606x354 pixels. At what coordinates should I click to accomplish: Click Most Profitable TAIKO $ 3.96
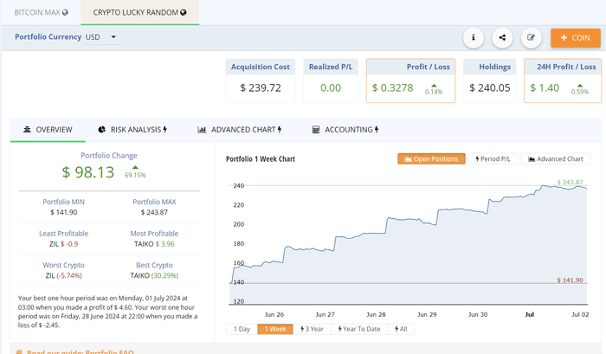coord(154,244)
